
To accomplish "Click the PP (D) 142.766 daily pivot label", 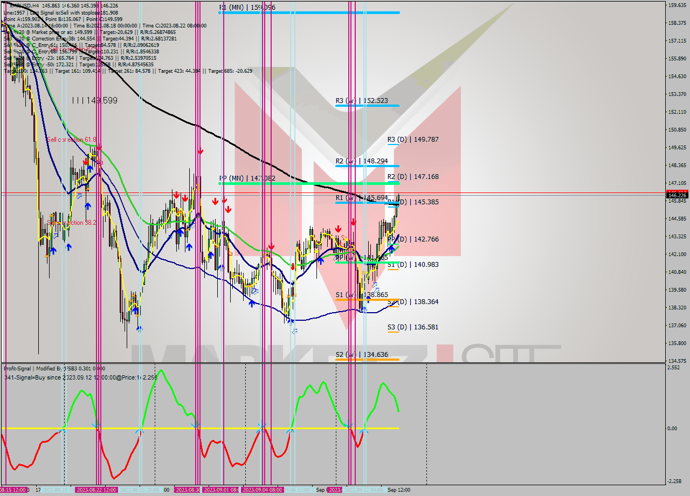I will (413, 239).
